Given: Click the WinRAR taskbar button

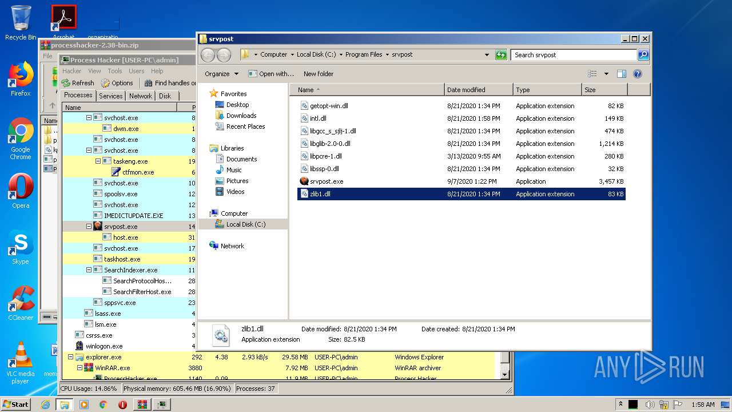Looking at the screenshot, I should tap(142, 405).
